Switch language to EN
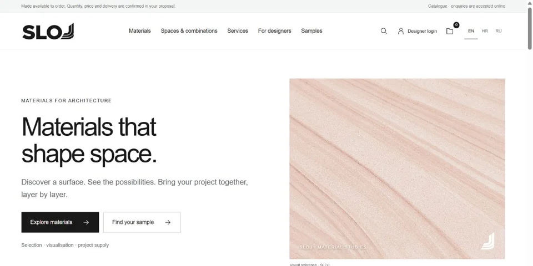This screenshot has height=266, width=533. click(x=471, y=31)
